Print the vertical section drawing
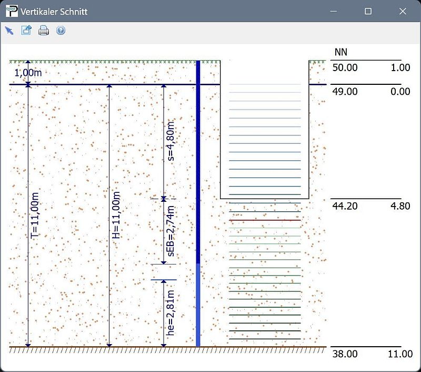 tap(44, 31)
